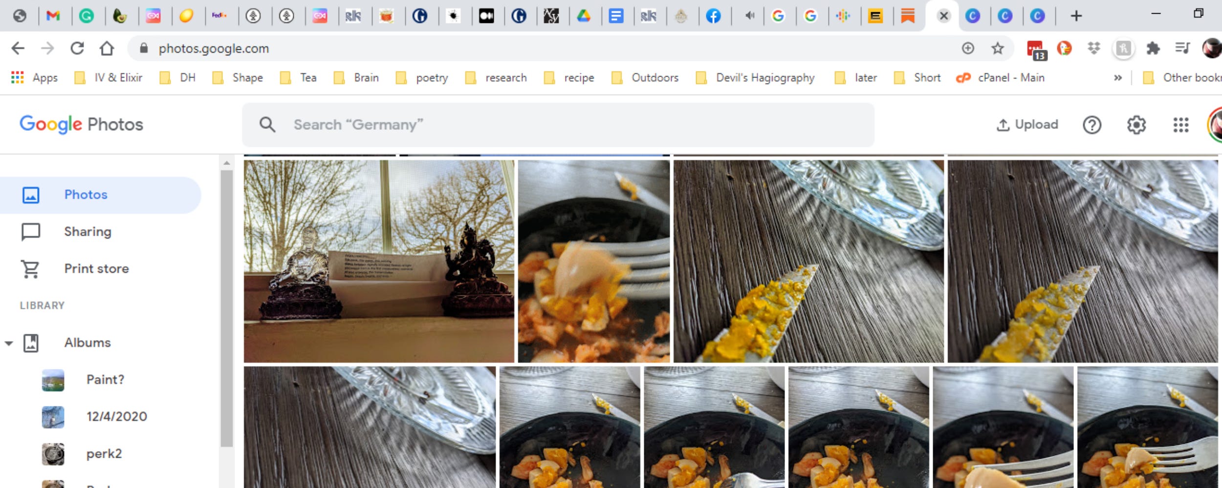Click the install app plus icon in address bar
This screenshot has height=488, width=1222.
pos(968,48)
